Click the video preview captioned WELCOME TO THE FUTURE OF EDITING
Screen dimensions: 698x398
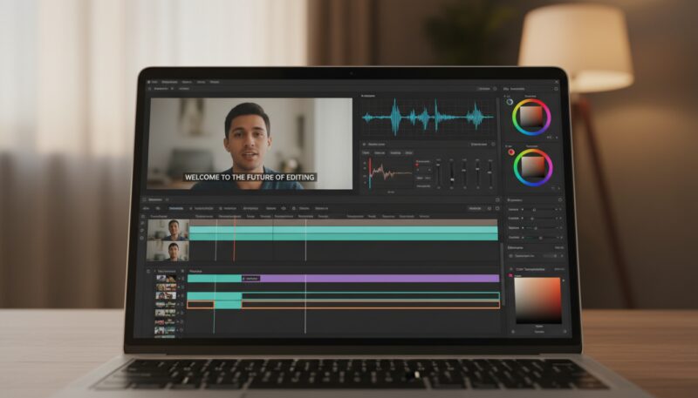click(250, 144)
